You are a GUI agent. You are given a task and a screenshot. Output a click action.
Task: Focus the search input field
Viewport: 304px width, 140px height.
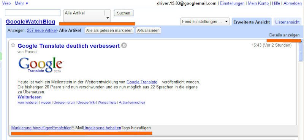[33, 13]
